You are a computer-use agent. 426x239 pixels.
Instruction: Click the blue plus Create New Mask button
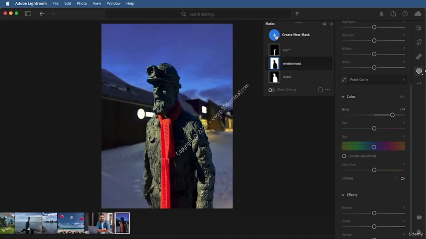coord(274,35)
